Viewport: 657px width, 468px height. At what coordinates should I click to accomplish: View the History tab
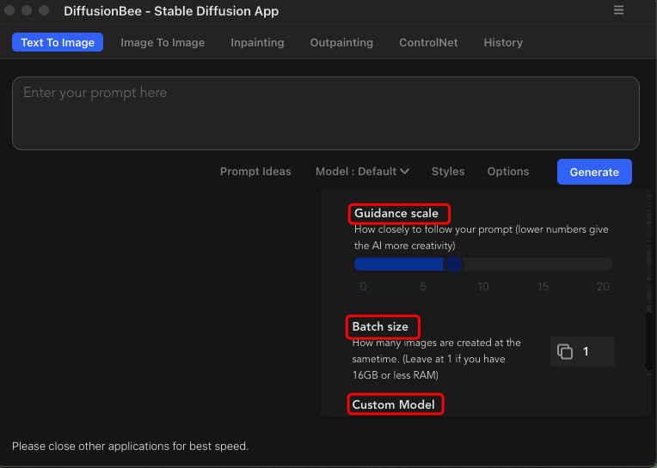[503, 42]
